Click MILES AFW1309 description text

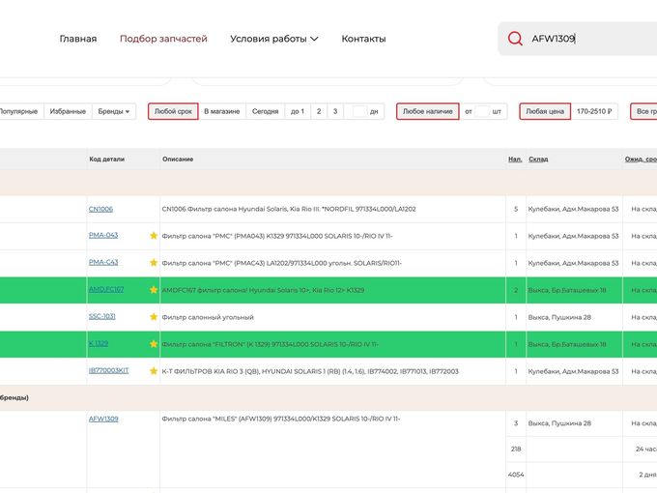click(x=281, y=419)
